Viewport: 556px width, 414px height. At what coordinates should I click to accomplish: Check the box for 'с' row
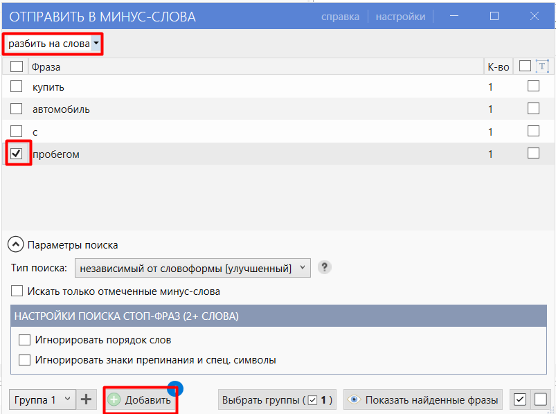pyautogui.click(x=17, y=131)
